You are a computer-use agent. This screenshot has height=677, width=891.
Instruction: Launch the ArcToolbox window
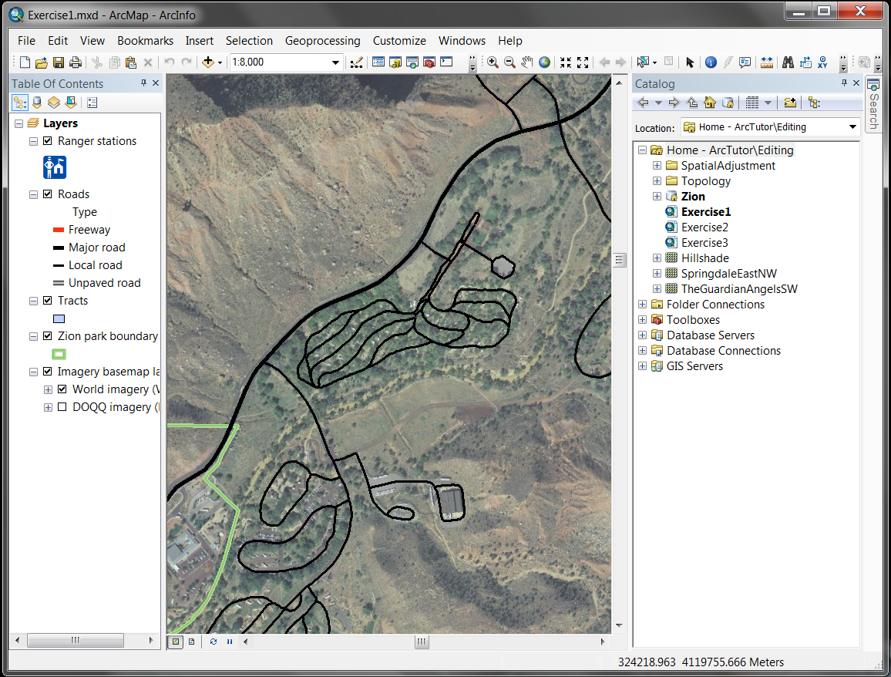coord(429,62)
